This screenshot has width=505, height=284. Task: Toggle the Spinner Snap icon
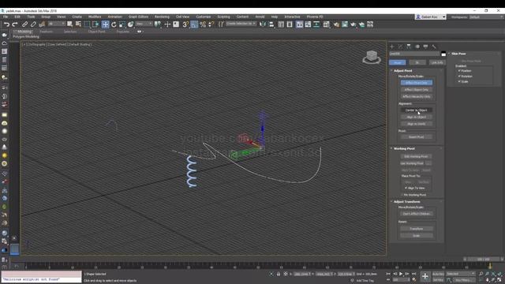coord(211,24)
